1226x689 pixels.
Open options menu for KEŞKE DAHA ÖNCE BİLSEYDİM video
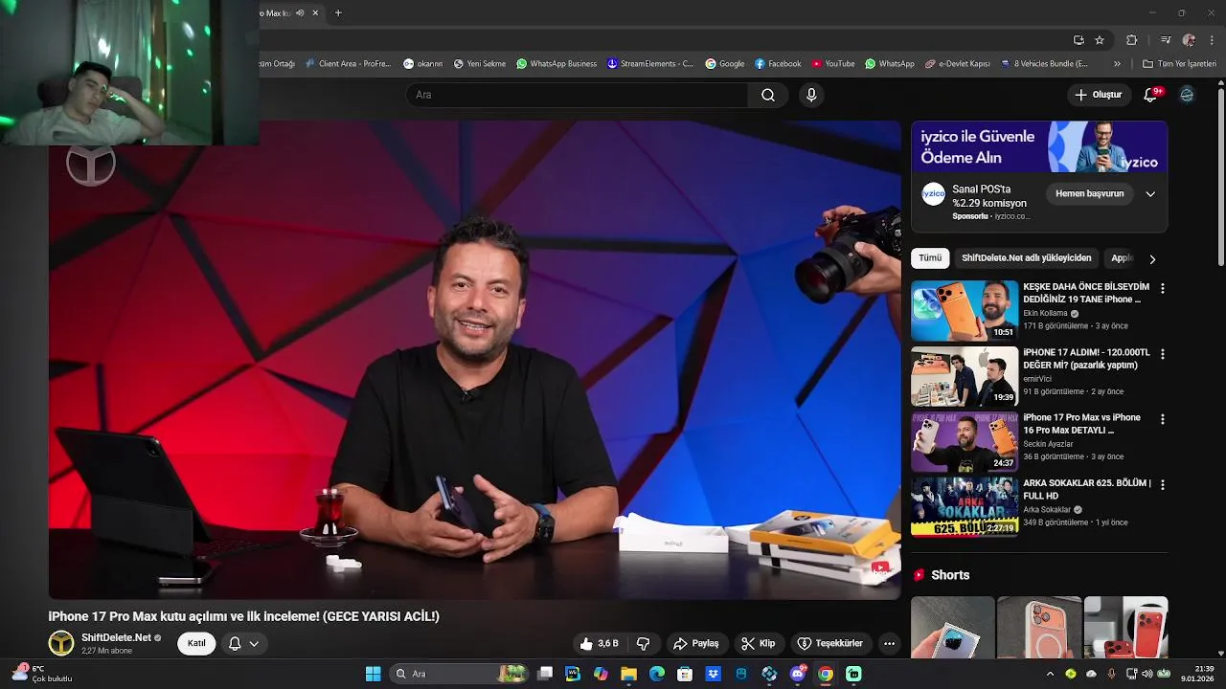(1163, 288)
